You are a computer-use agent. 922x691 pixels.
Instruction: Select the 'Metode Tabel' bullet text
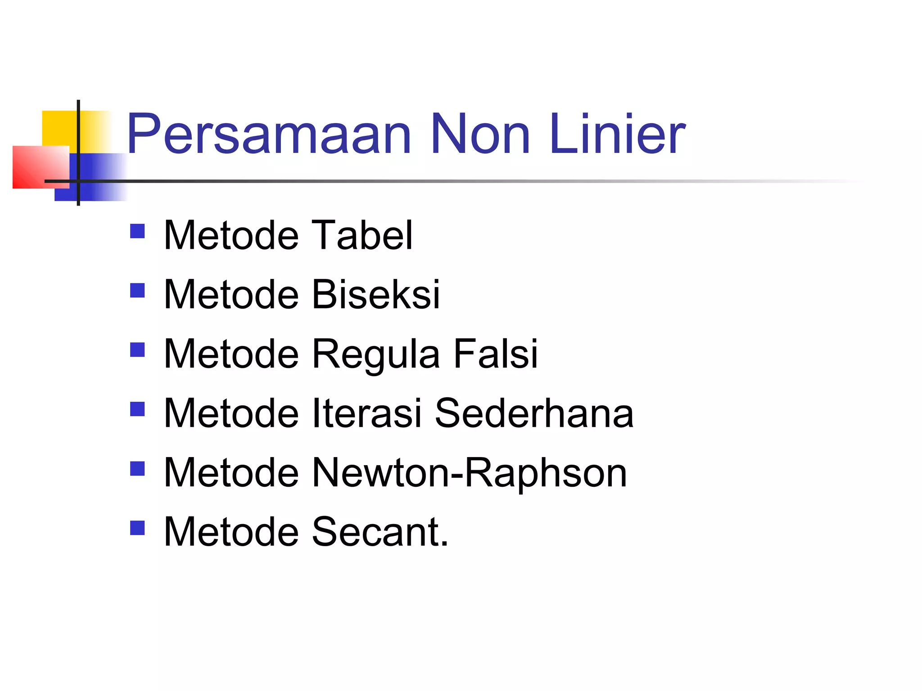click(x=288, y=235)
